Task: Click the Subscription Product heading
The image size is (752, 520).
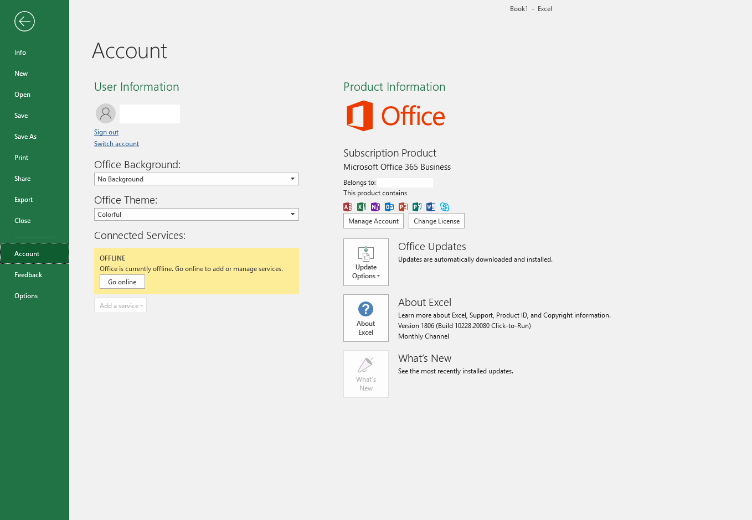Action: point(390,153)
